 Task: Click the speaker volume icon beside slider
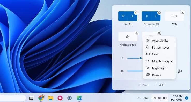coord(122,71)
